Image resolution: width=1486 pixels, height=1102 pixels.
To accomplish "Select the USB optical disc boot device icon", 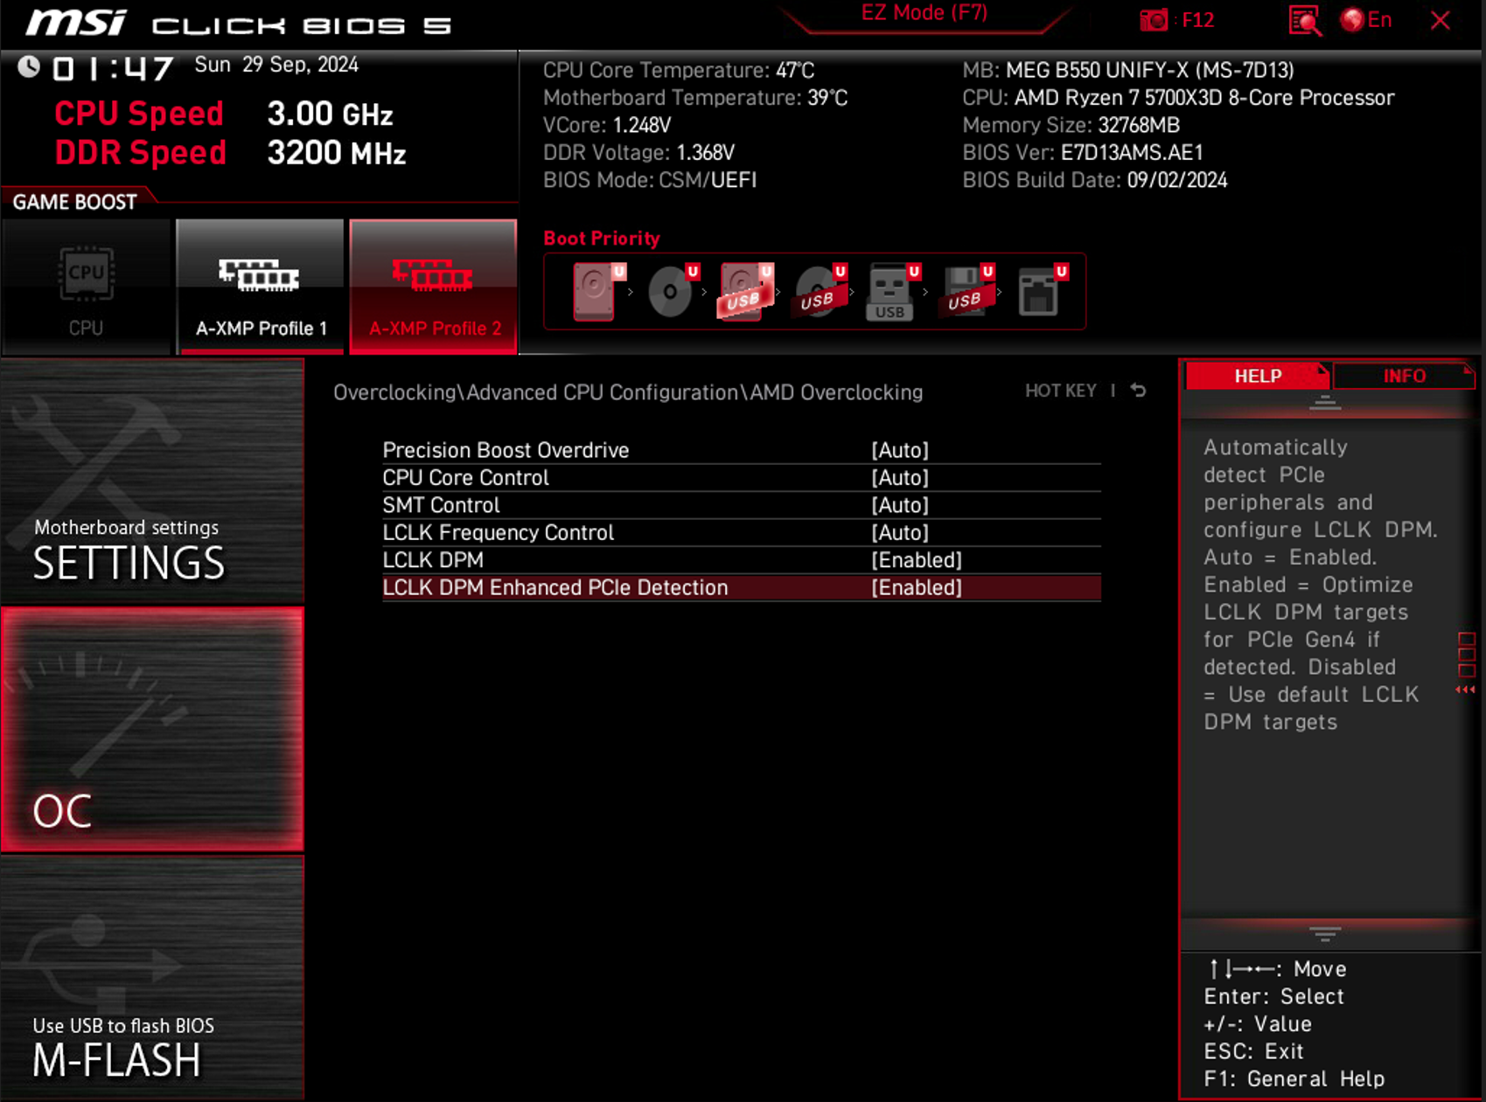I will (820, 292).
